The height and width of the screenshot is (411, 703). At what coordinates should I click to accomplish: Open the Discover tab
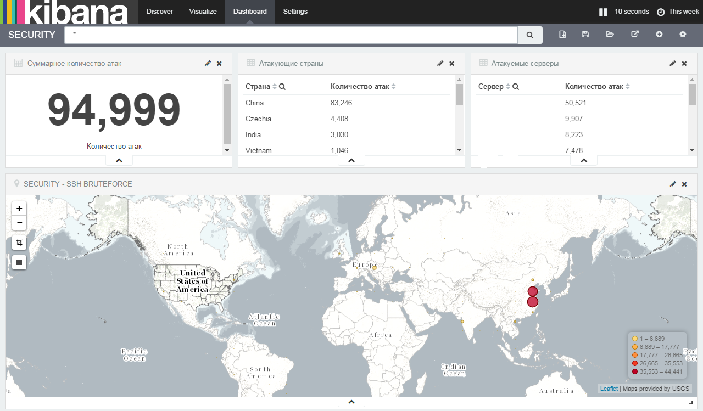160,12
